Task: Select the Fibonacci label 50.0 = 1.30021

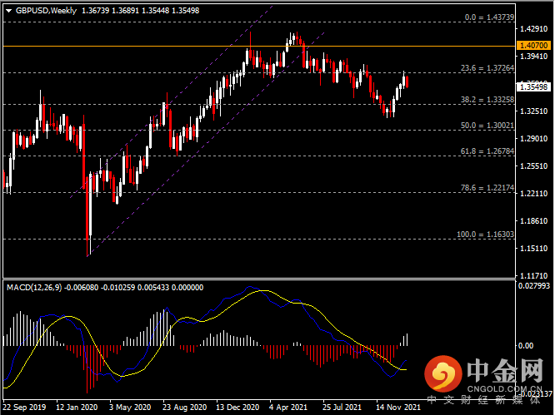Action: coord(487,126)
